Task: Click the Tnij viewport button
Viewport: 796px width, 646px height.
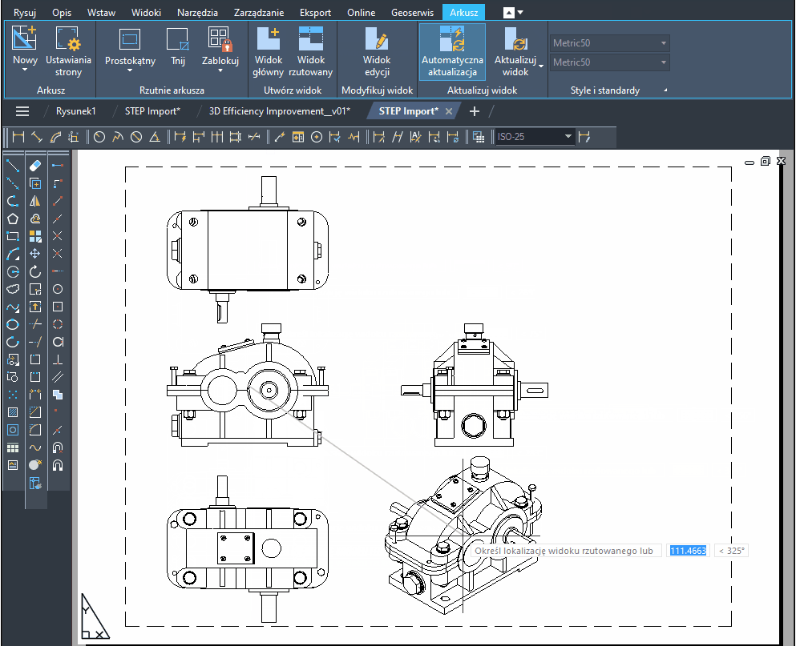Action: tap(178, 48)
